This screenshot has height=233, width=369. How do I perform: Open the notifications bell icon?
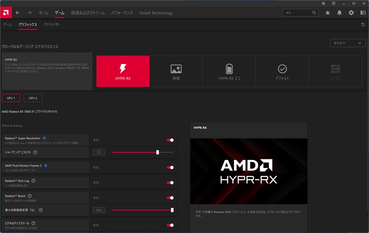tap(339, 13)
